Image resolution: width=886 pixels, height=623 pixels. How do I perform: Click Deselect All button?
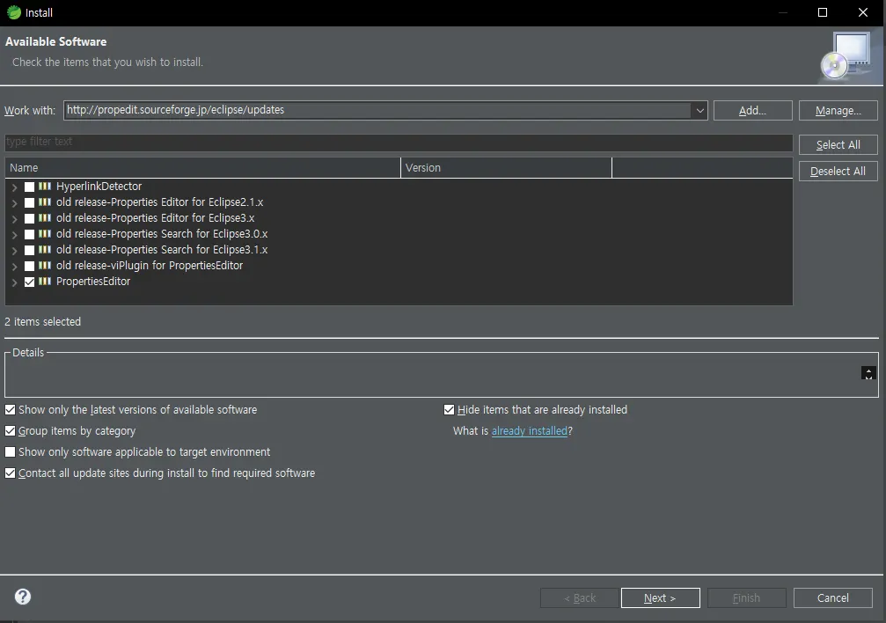pyautogui.click(x=838, y=172)
